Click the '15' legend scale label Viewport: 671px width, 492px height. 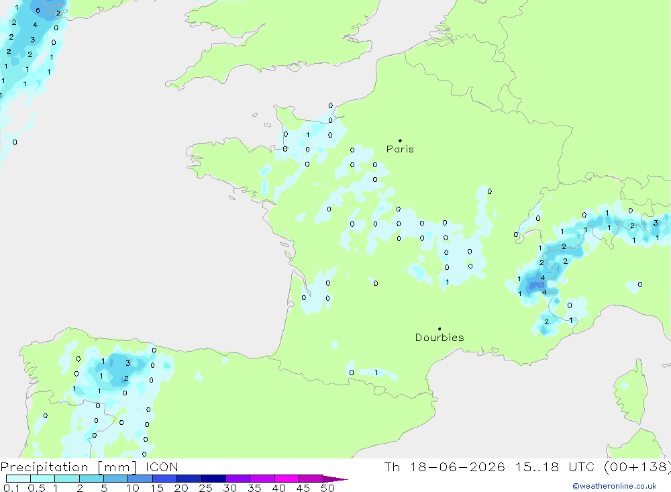point(157,488)
